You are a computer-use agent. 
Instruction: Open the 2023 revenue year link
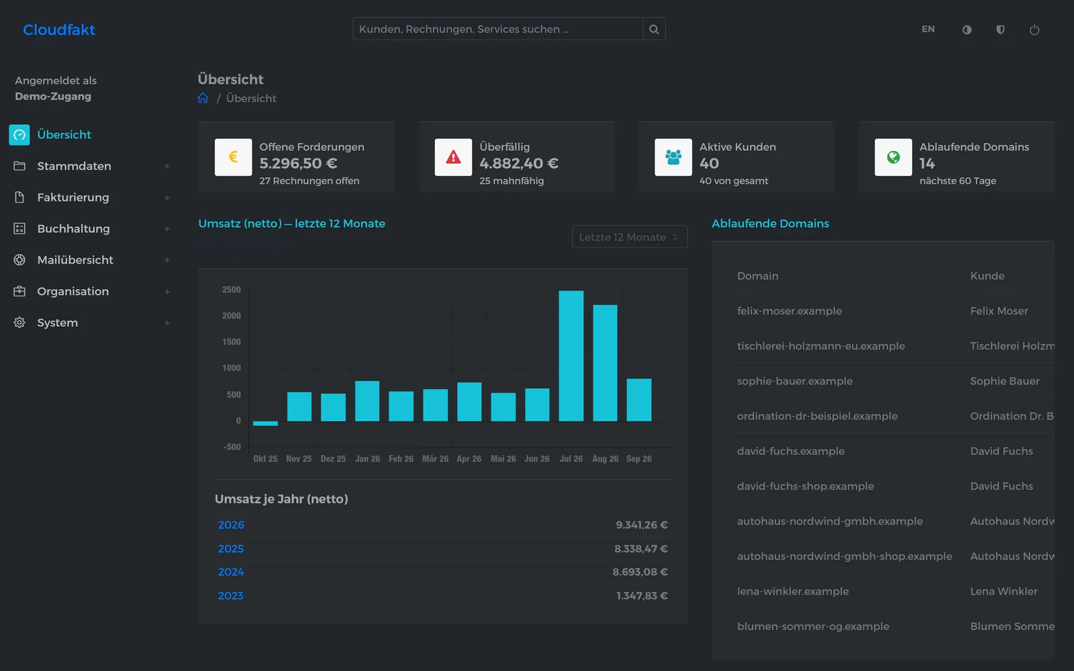click(230, 595)
